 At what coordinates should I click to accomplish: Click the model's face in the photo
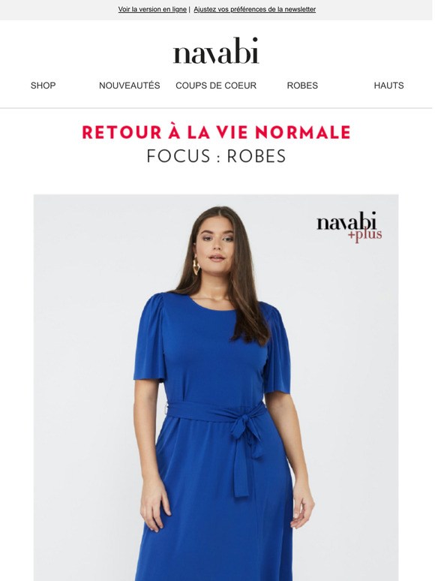216,245
